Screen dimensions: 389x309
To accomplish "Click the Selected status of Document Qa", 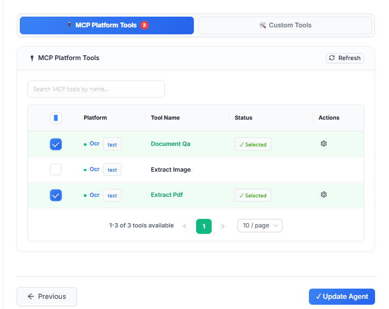I will click(x=253, y=144).
